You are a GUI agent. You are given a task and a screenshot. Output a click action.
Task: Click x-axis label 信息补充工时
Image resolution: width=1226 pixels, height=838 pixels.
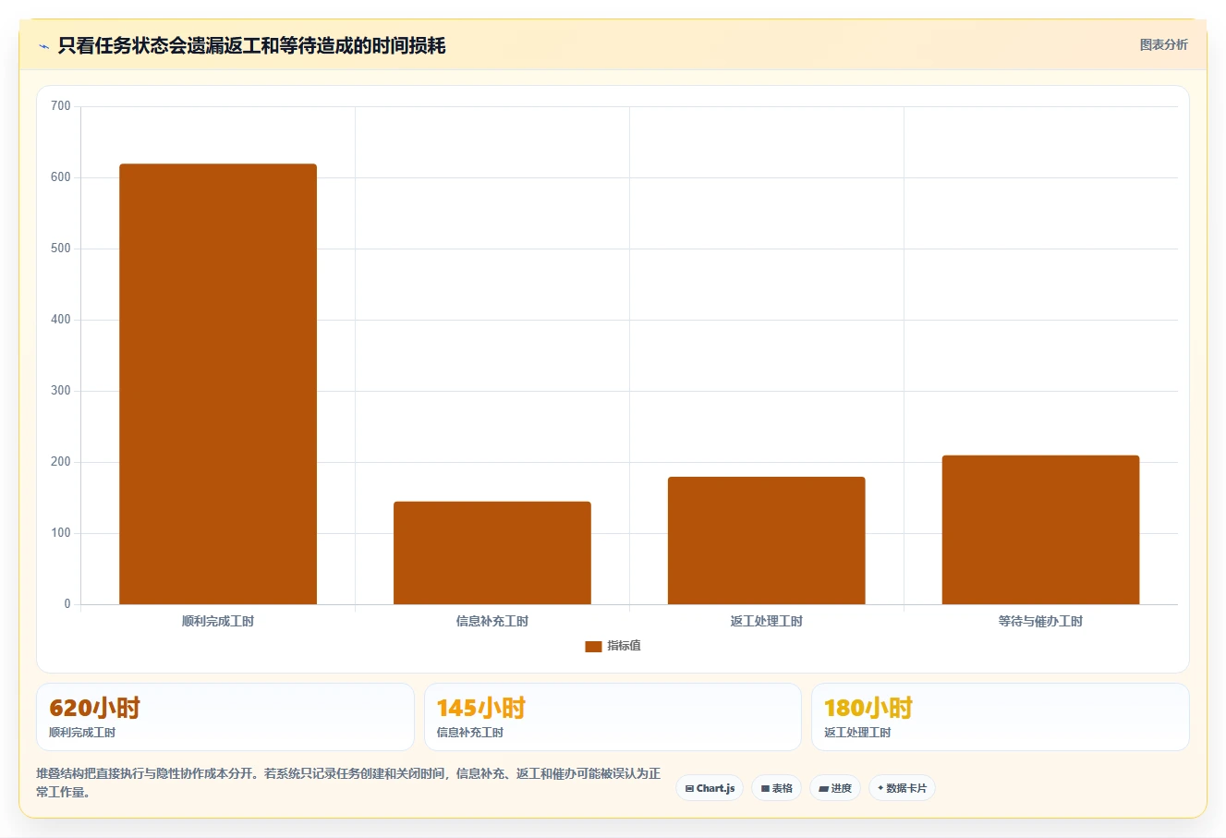(492, 621)
